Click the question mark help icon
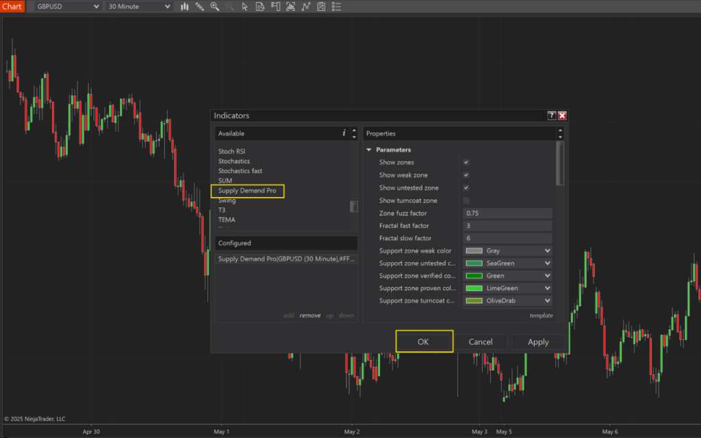 pyautogui.click(x=552, y=116)
